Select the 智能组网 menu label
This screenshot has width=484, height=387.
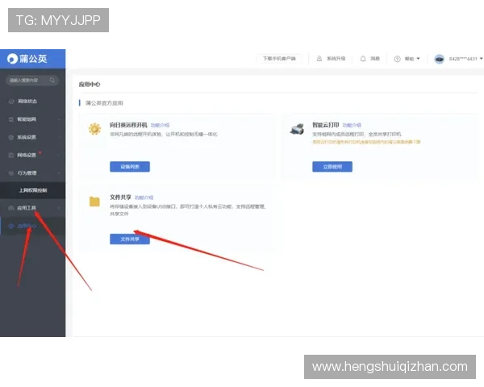[x=27, y=119]
